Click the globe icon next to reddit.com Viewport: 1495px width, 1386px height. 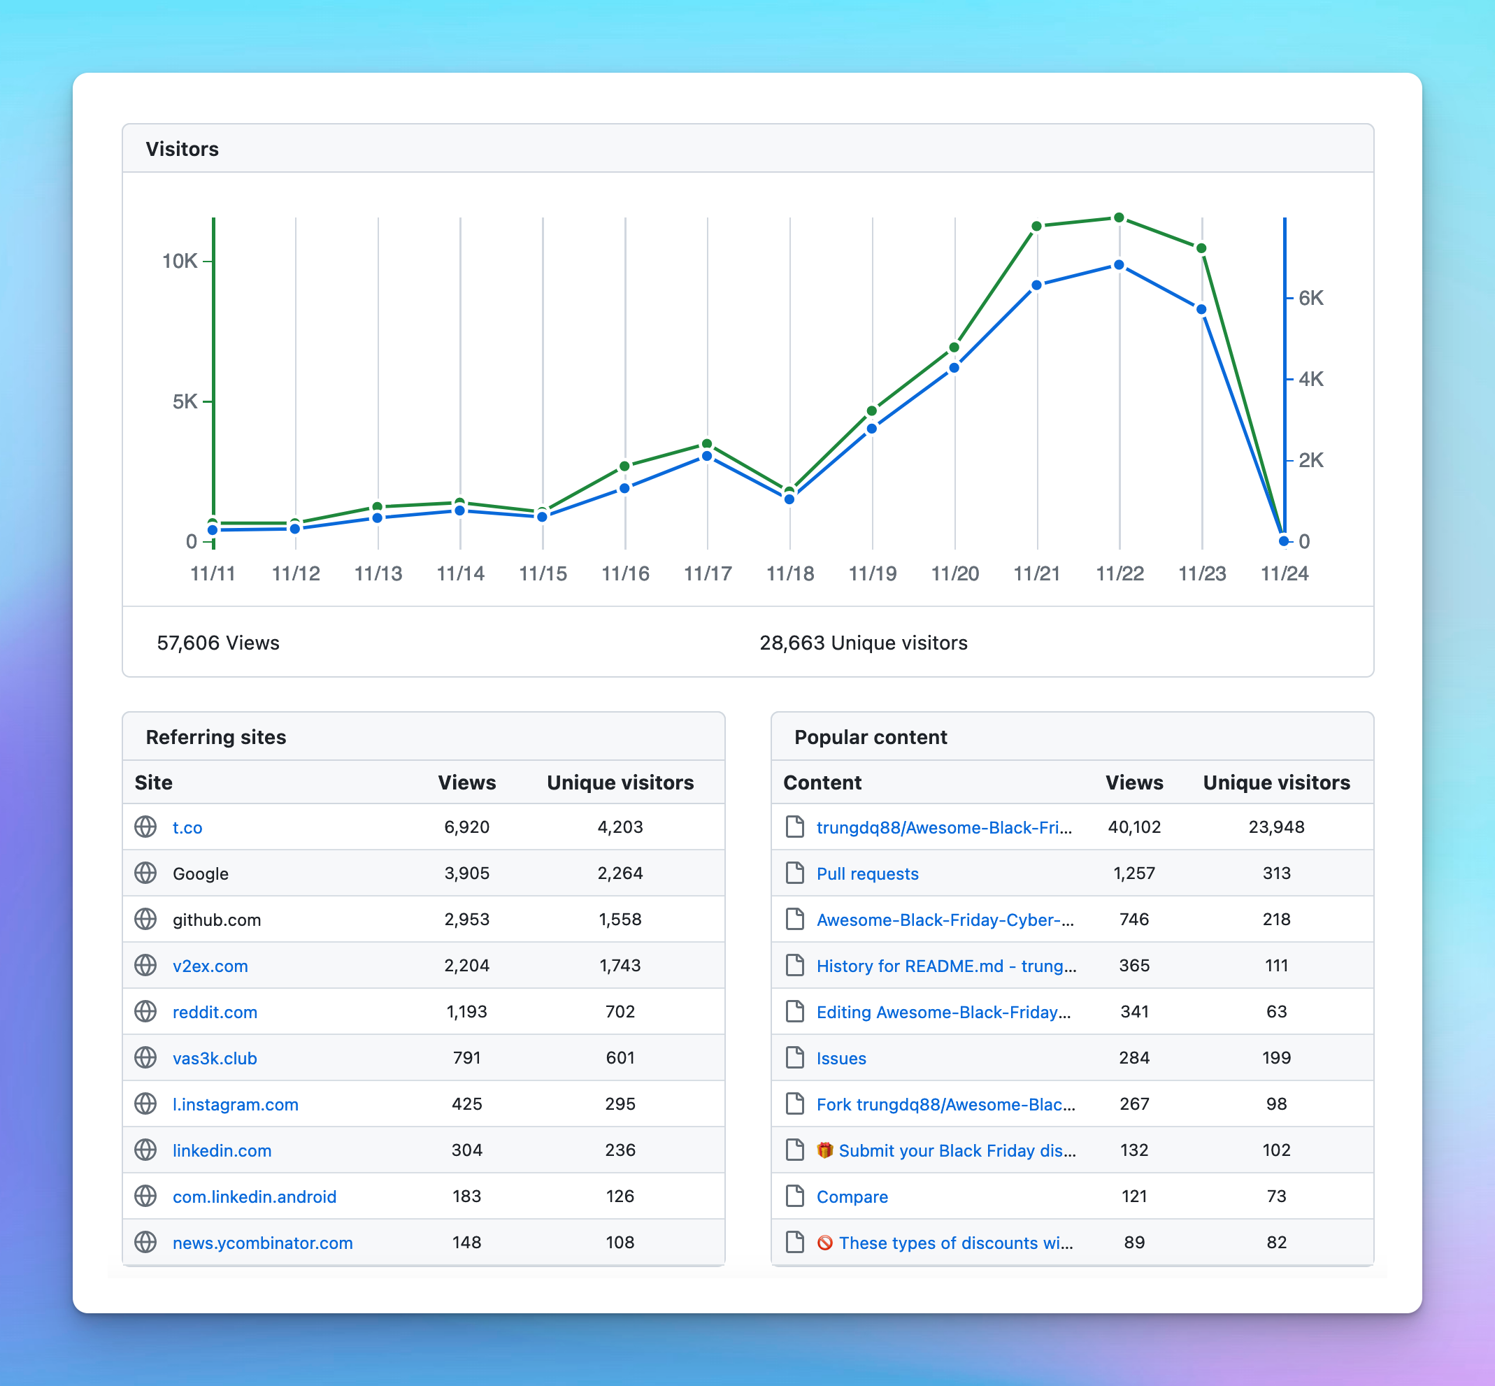145,1012
